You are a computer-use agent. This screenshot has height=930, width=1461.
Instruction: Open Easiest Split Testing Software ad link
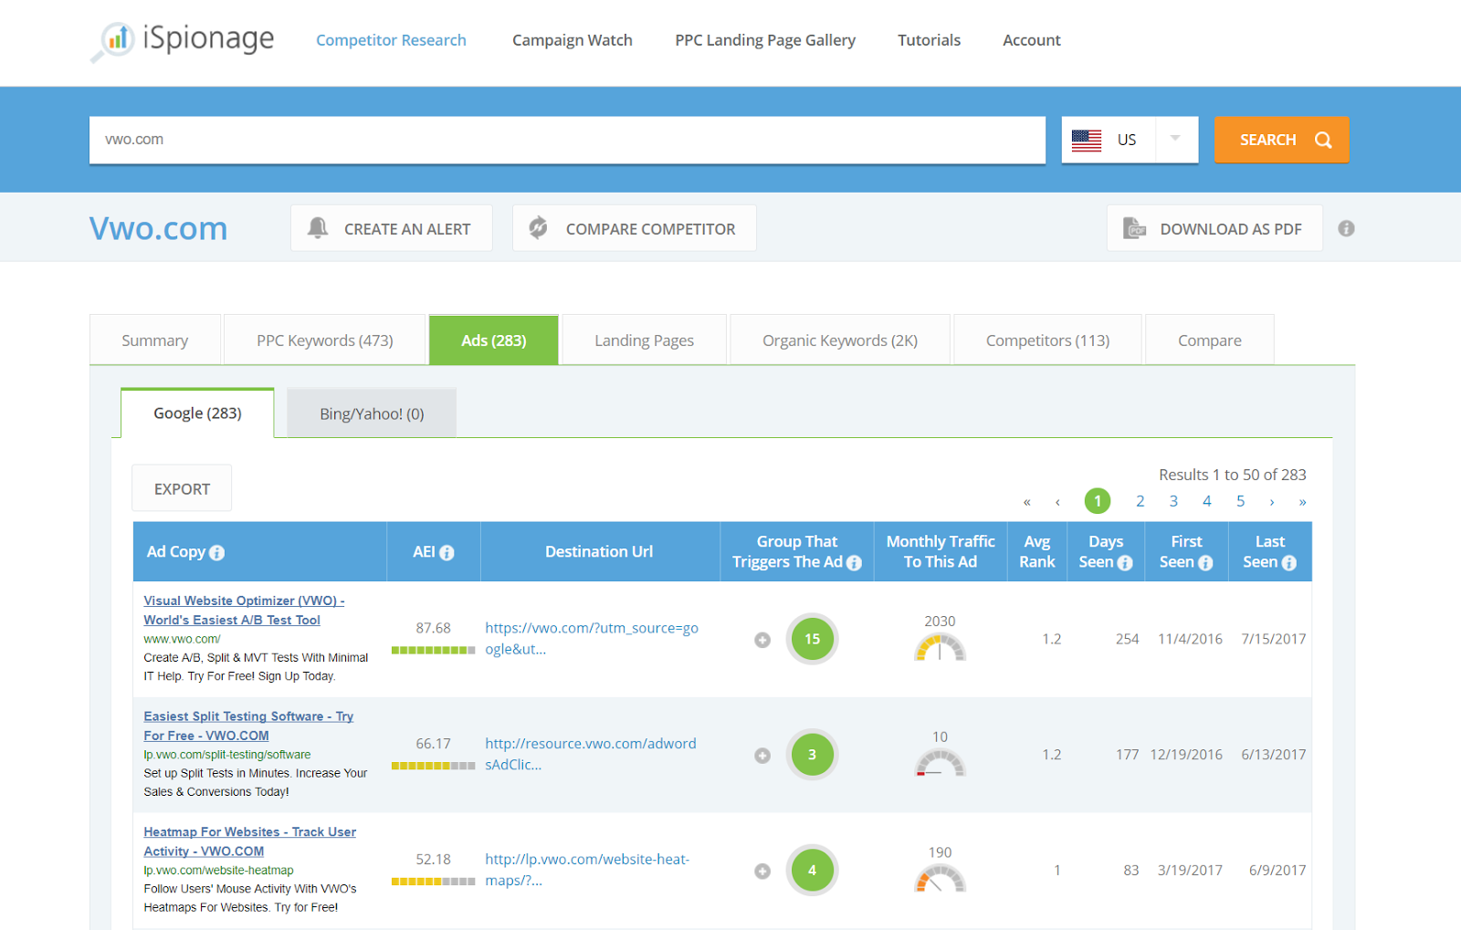[x=248, y=726]
